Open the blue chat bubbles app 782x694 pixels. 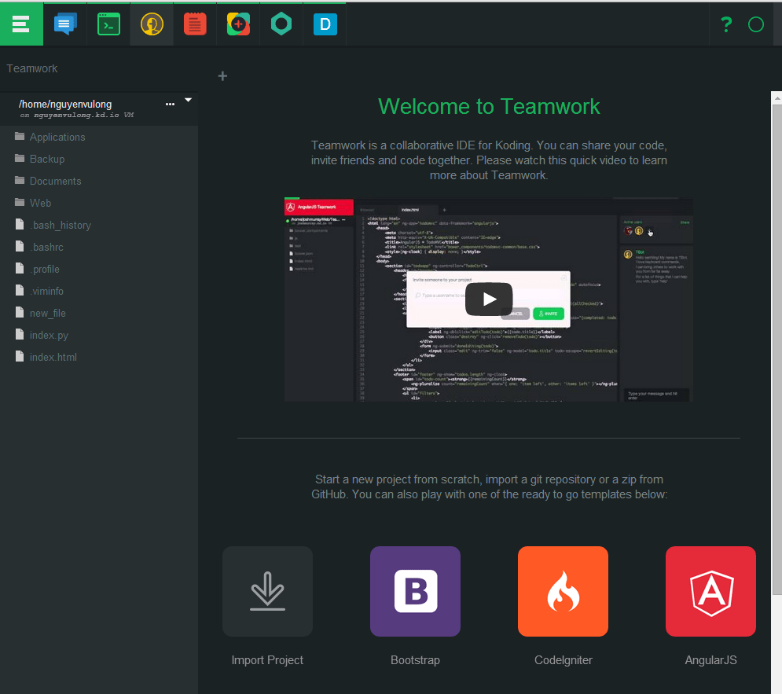tap(65, 24)
